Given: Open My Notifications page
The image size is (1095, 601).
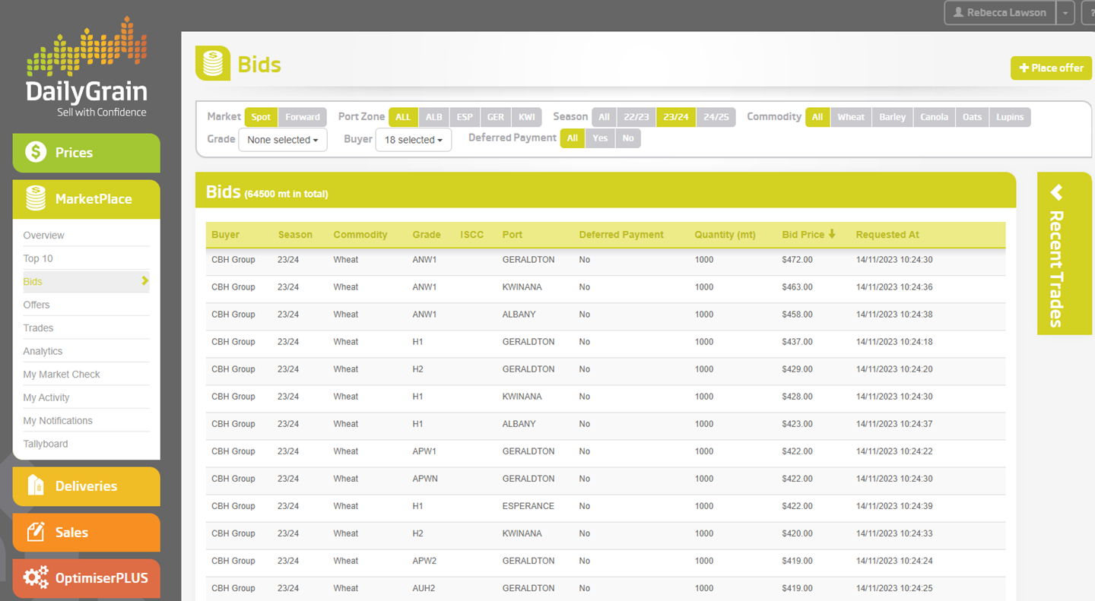Looking at the screenshot, I should click(x=58, y=421).
